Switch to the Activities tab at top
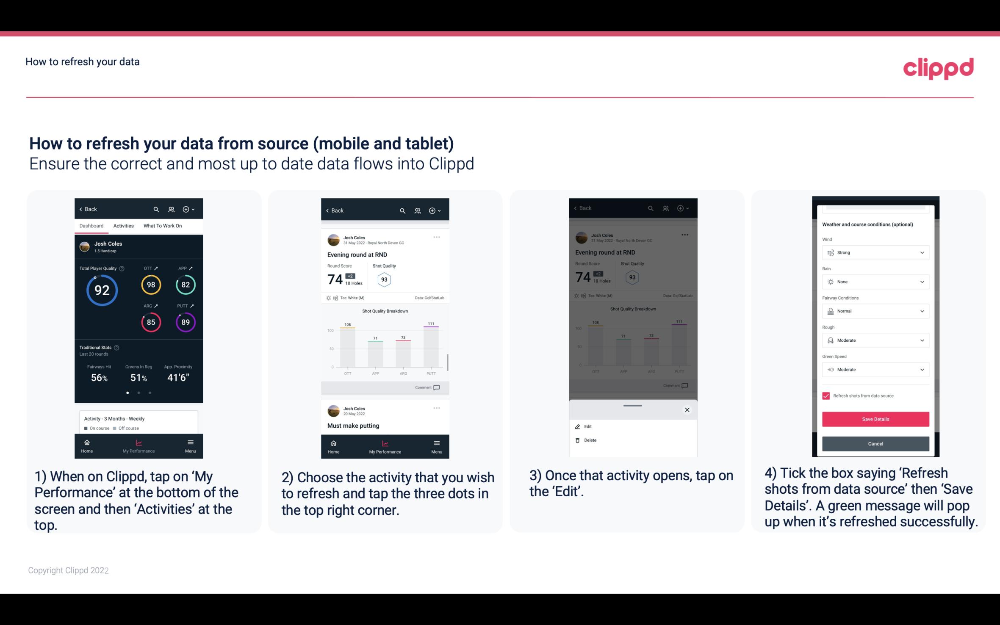The height and width of the screenshot is (625, 1000). pyautogui.click(x=123, y=225)
